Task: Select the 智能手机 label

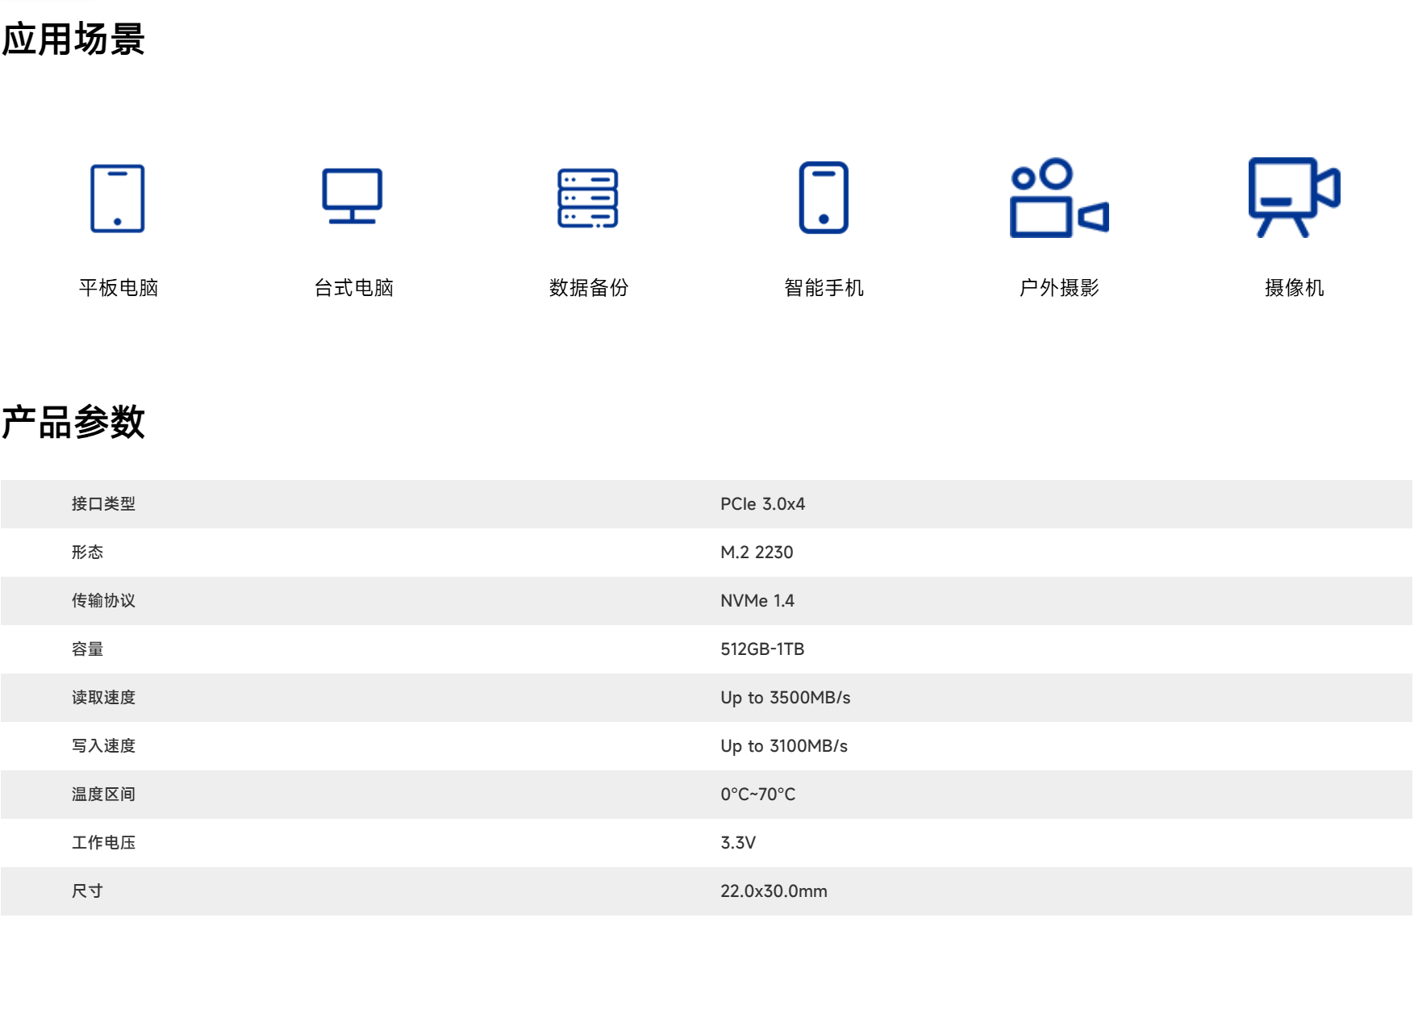Action: pyautogui.click(x=824, y=288)
